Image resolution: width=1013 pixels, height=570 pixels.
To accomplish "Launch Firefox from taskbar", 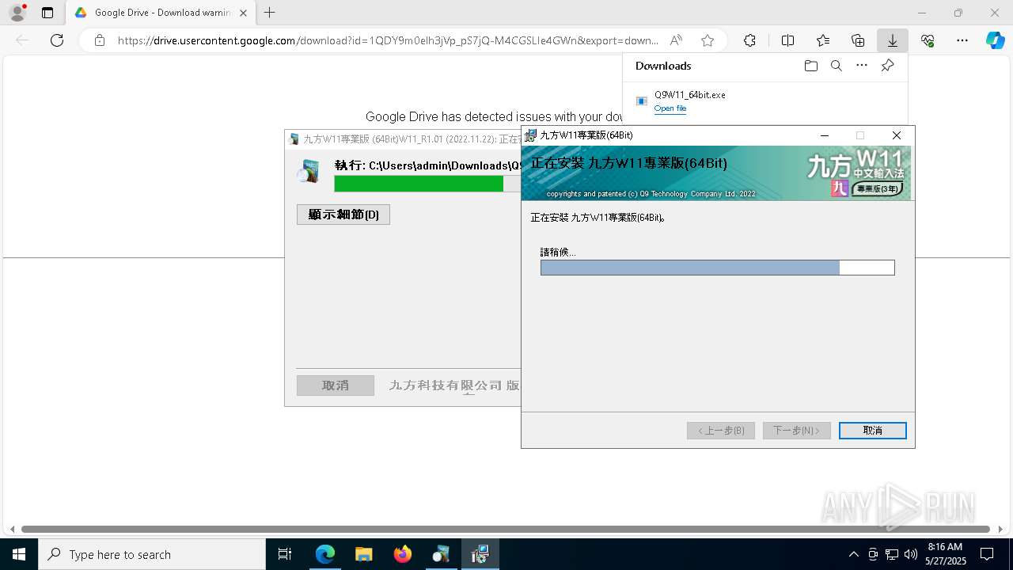I will (403, 554).
